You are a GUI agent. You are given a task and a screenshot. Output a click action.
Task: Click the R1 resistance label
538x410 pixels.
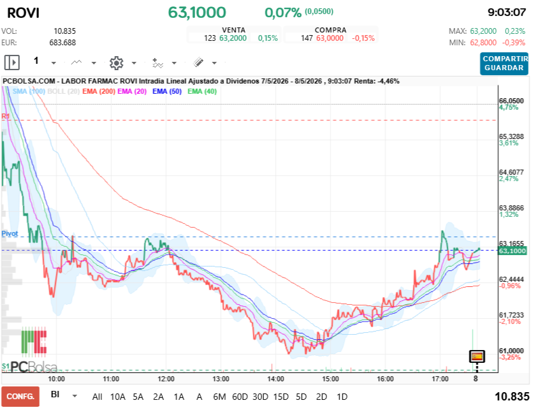point(5,116)
